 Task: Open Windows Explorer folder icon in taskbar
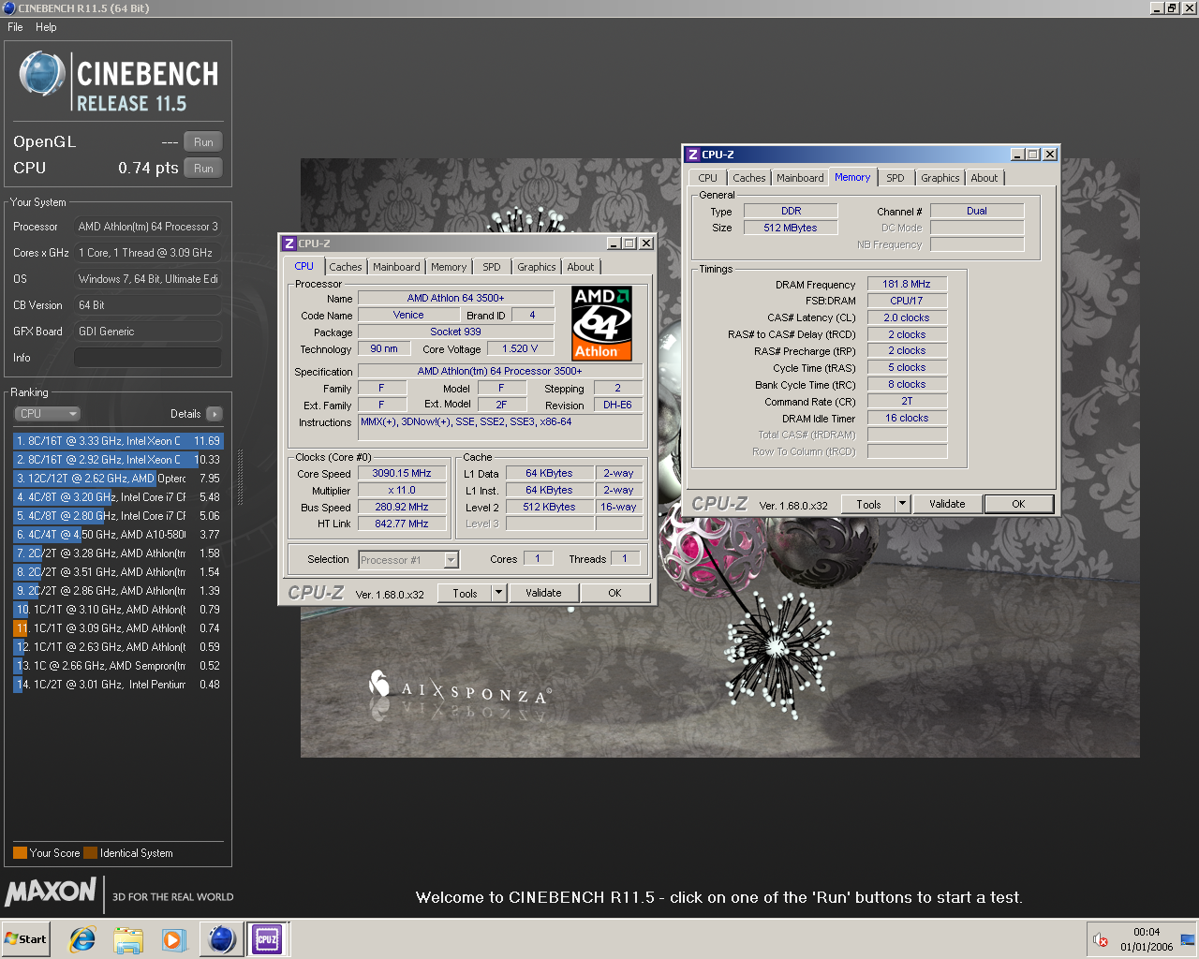(128, 939)
